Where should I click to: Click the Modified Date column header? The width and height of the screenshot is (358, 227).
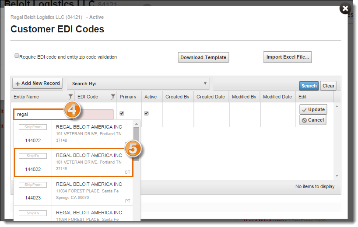click(x=277, y=97)
